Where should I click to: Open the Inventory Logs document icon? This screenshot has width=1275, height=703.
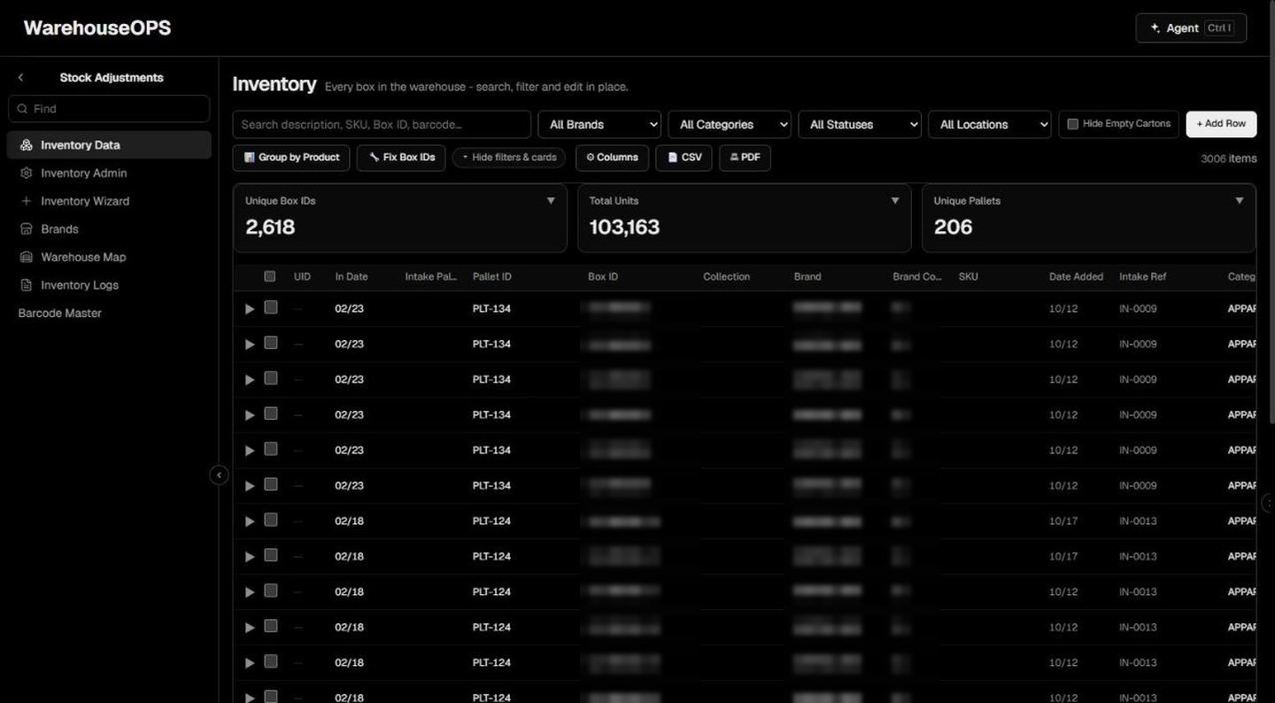pos(26,285)
